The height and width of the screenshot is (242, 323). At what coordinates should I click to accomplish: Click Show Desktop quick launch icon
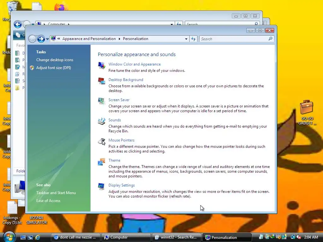(23, 237)
